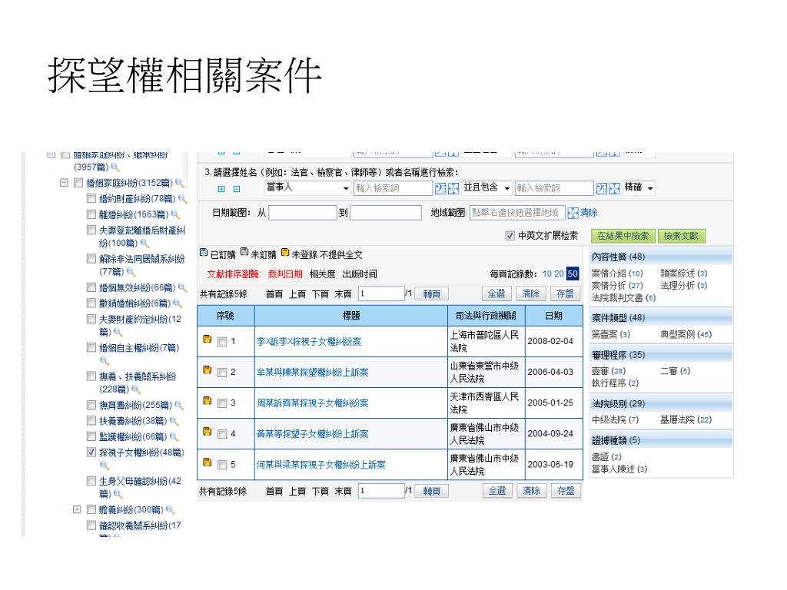This screenshot has height=590, width=787.
Task: Open case 李X訴李X探視子女權糾紛案
Action: [309, 342]
